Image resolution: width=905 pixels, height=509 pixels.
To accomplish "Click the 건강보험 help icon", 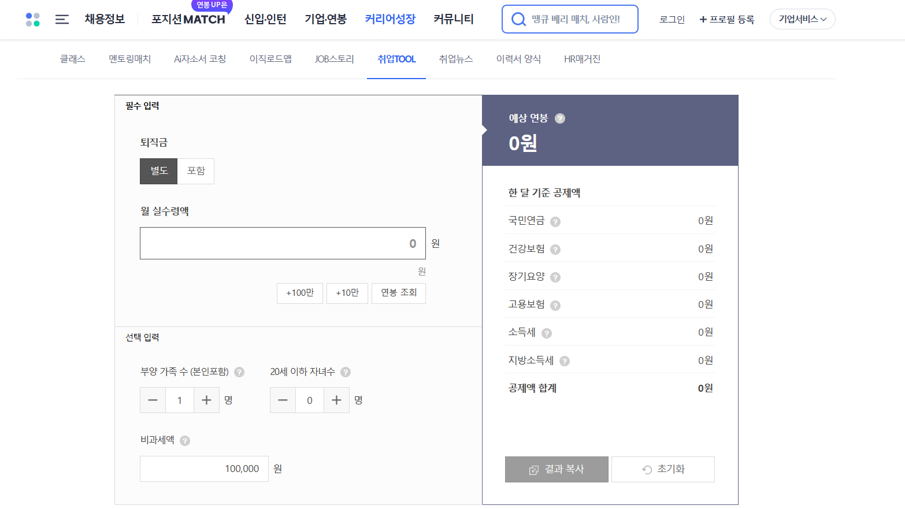I will [555, 250].
